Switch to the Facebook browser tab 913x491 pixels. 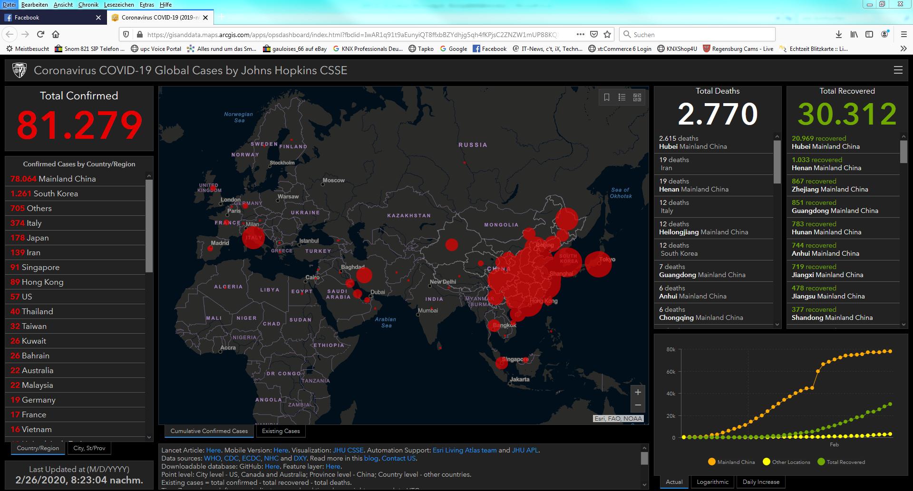pyautogui.click(x=52, y=18)
